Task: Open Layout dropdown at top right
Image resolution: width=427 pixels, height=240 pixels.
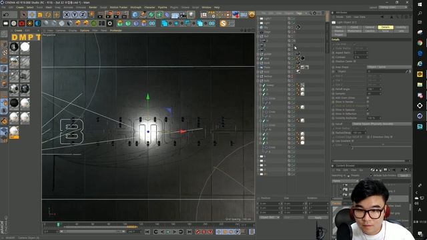Action: pos(394,7)
